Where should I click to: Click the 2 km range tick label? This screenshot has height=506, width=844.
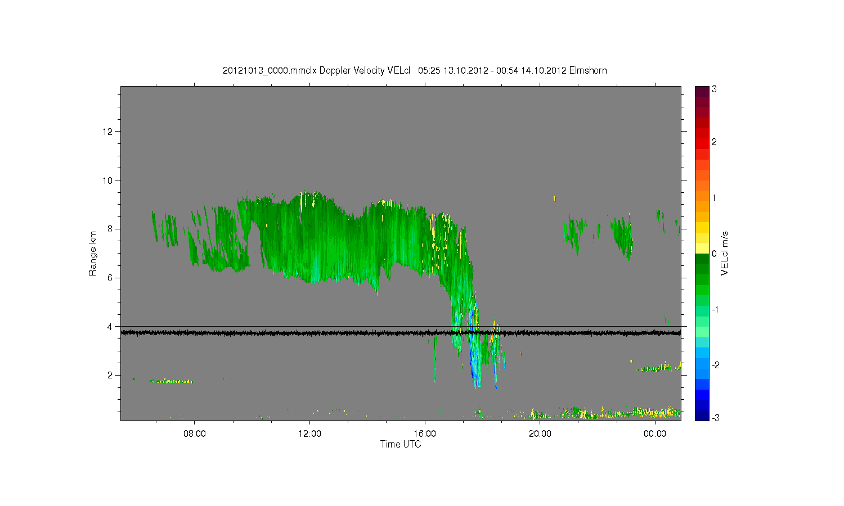pos(111,375)
